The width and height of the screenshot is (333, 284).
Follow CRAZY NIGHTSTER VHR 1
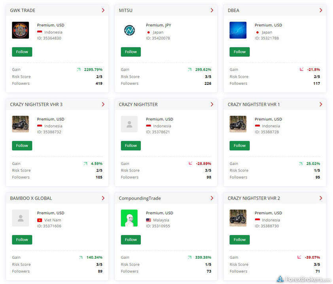click(239, 146)
